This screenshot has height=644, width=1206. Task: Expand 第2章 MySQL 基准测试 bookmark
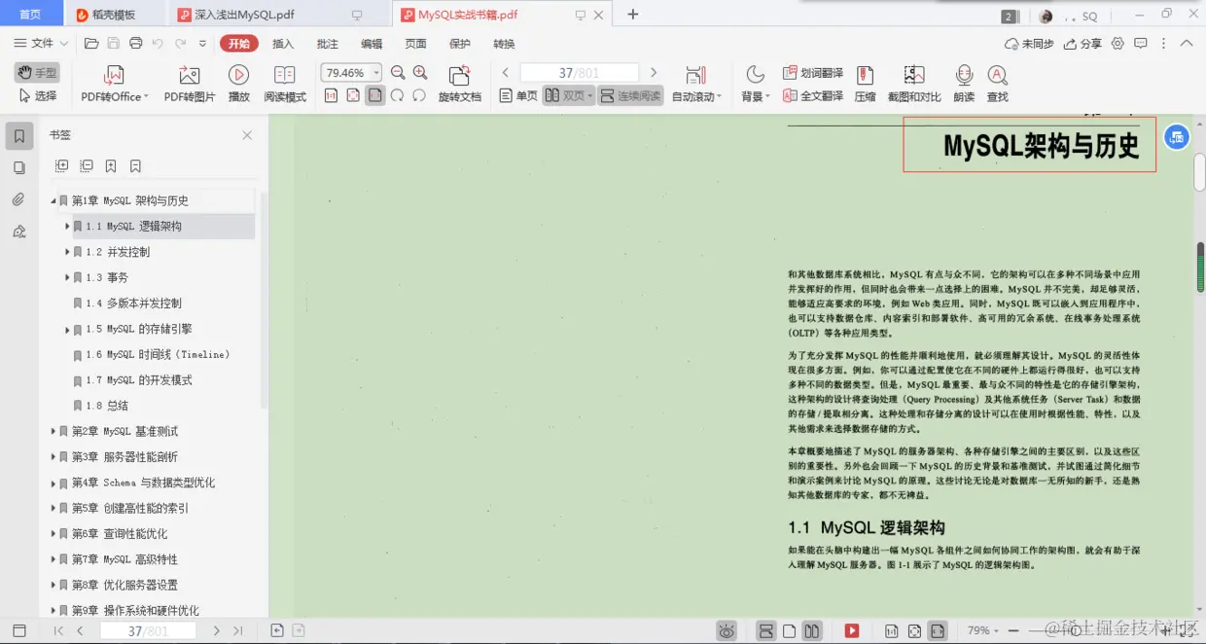[x=53, y=431]
